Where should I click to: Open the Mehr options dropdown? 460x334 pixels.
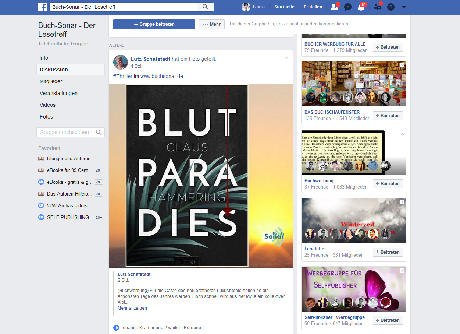tap(211, 24)
